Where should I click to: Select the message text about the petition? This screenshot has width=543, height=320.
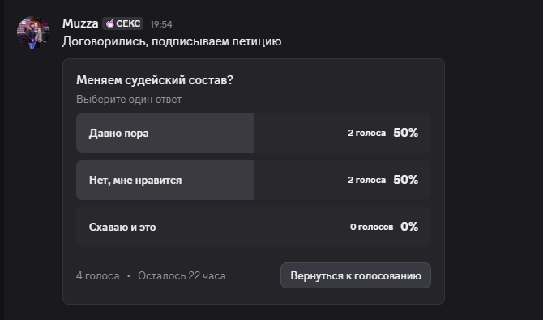tap(172, 41)
